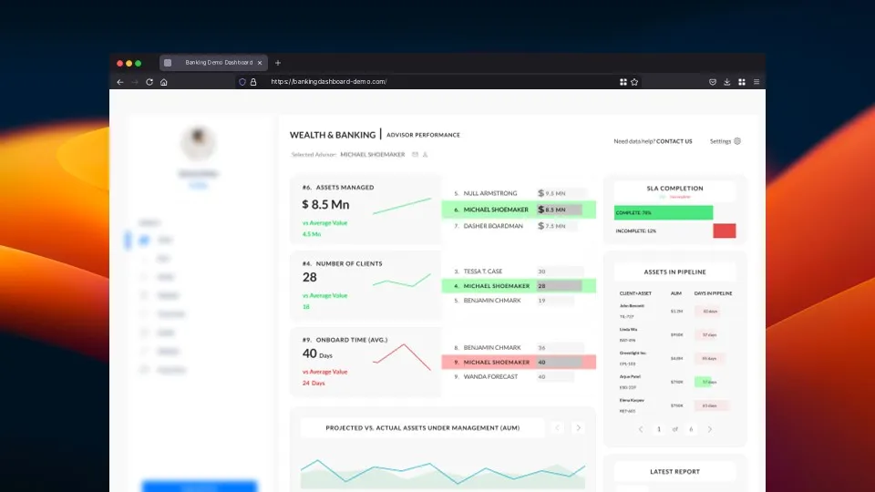This screenshot has width=875, height=492.
Task: Select Michael Shoemaker row showing 28 clients
Action: click(x=519, y=285)
